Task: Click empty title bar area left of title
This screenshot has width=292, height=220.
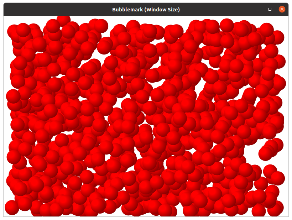Action: [53, 10]
